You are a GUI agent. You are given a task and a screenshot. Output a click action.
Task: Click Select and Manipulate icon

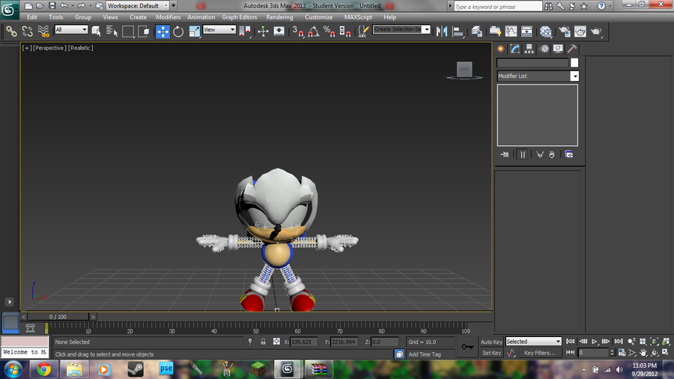tap(263, 31)
